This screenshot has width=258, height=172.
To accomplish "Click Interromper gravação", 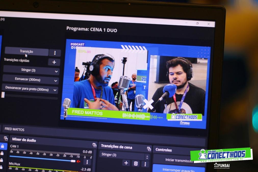I will pos(179,169).
